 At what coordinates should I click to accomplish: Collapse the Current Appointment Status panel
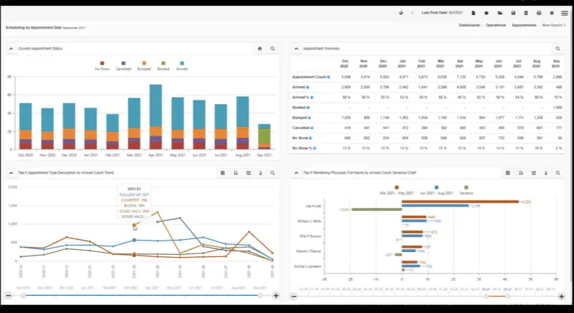(11, 49)
